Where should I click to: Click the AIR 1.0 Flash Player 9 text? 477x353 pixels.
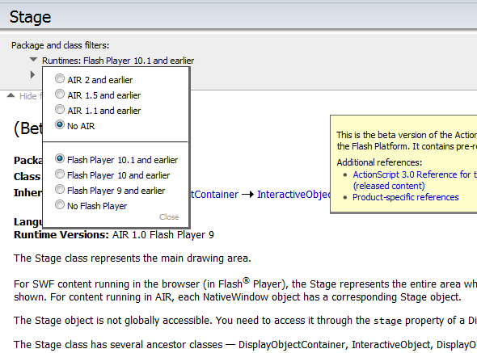[x=163, y=235]
